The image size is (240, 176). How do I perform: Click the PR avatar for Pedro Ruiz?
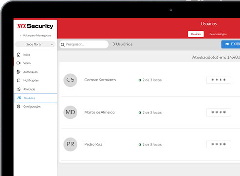point(70,144)
